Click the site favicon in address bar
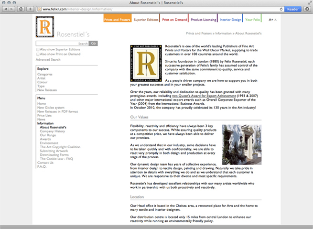The width and height of the screenshot is (313, 229). 39,9
